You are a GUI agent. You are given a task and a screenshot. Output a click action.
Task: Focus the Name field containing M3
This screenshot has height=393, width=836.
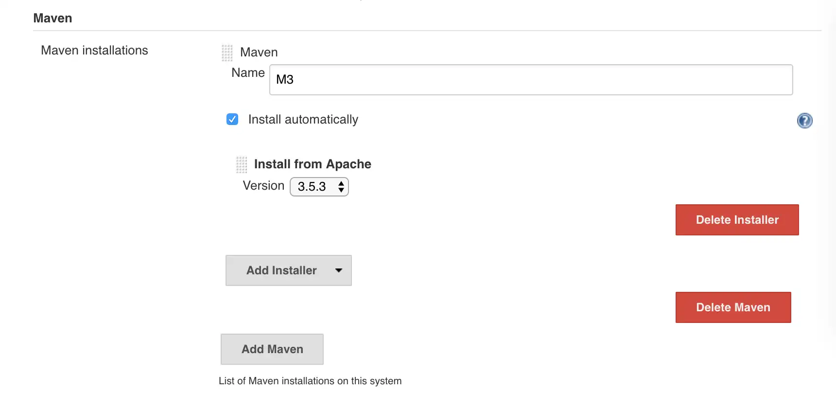(x=531, y=80)
